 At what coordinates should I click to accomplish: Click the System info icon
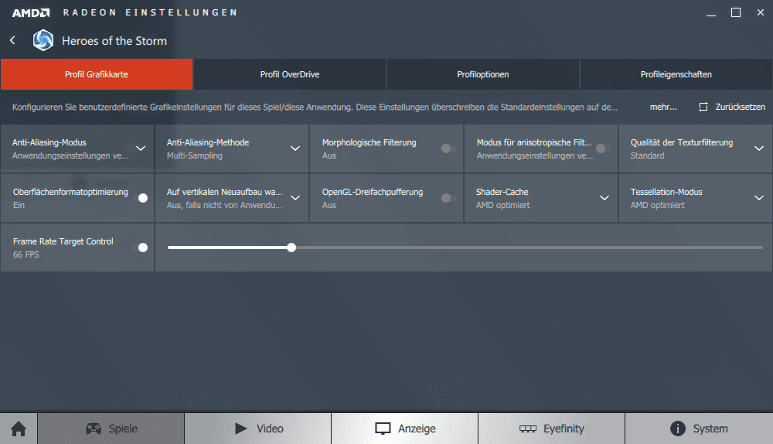pyautogui.click(x=678, y=429)
